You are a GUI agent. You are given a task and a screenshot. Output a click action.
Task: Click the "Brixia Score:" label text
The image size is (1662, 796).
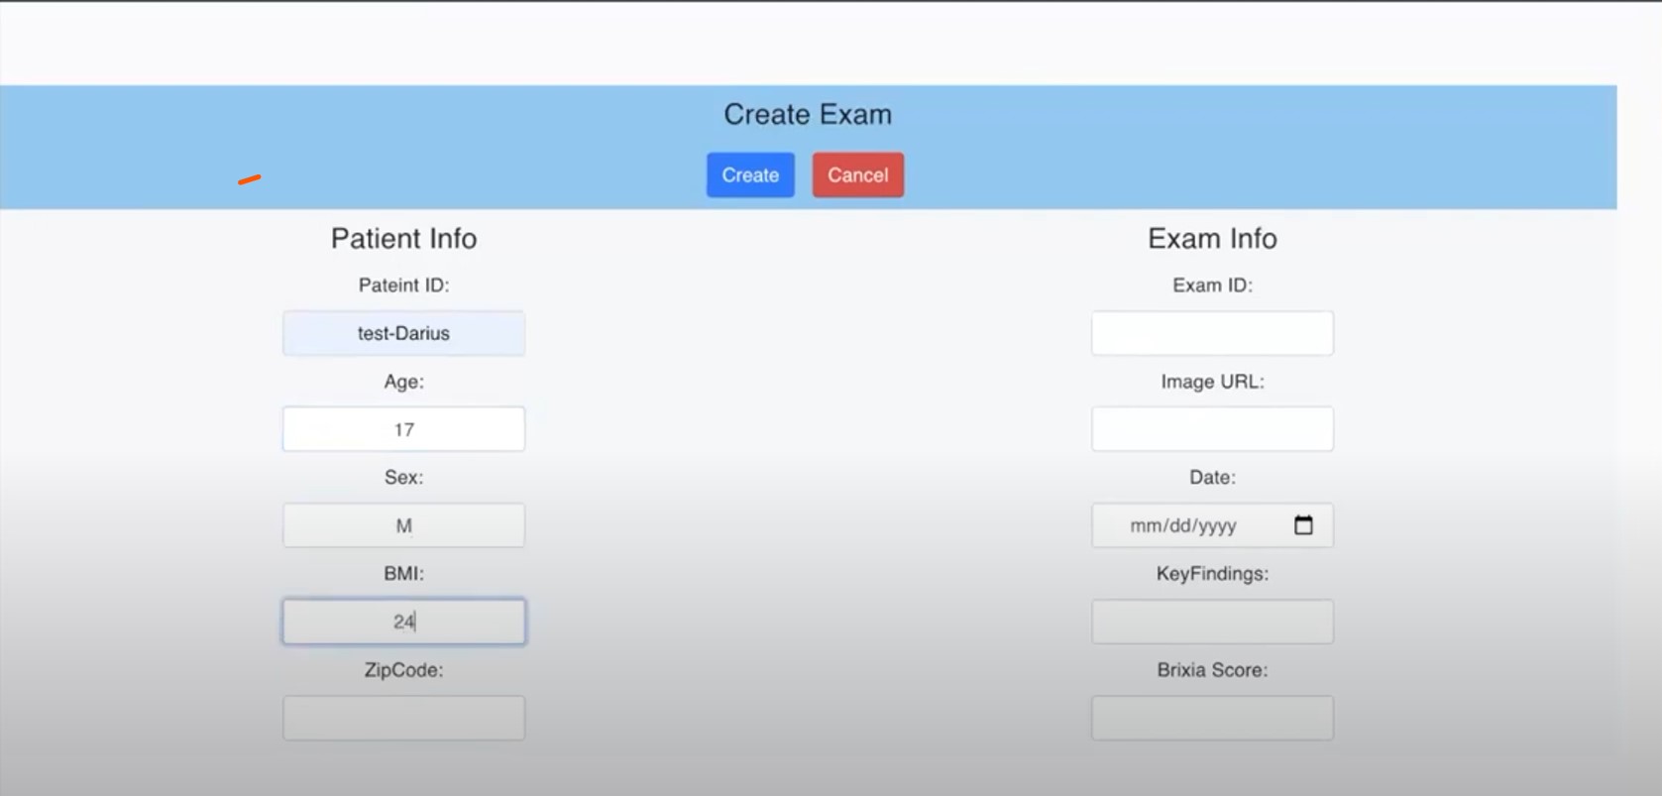coord(1212,670)
